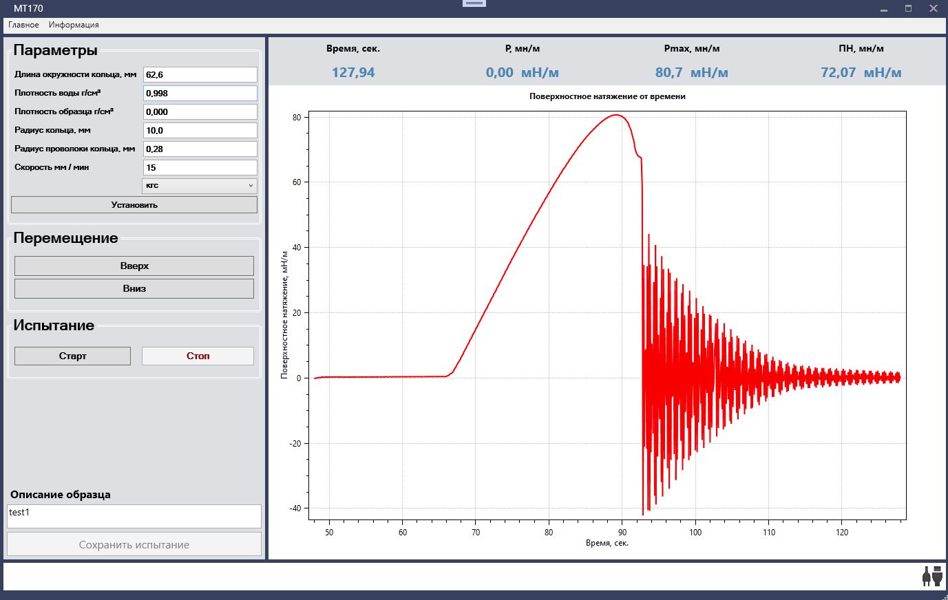Click the ring radius input field

[200, 130]
